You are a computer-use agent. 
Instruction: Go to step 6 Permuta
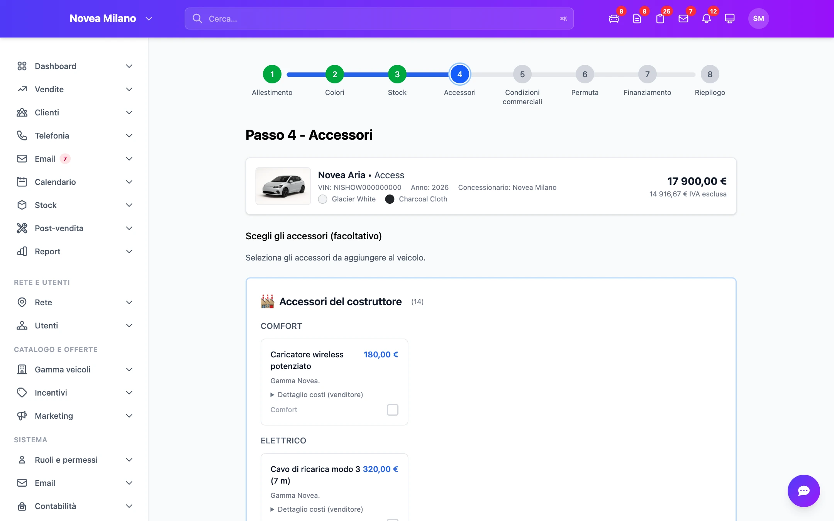coord(585,74)
